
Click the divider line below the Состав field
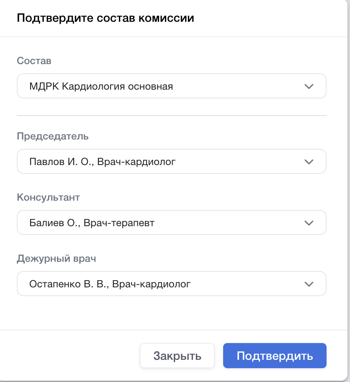tap(171, 115)
